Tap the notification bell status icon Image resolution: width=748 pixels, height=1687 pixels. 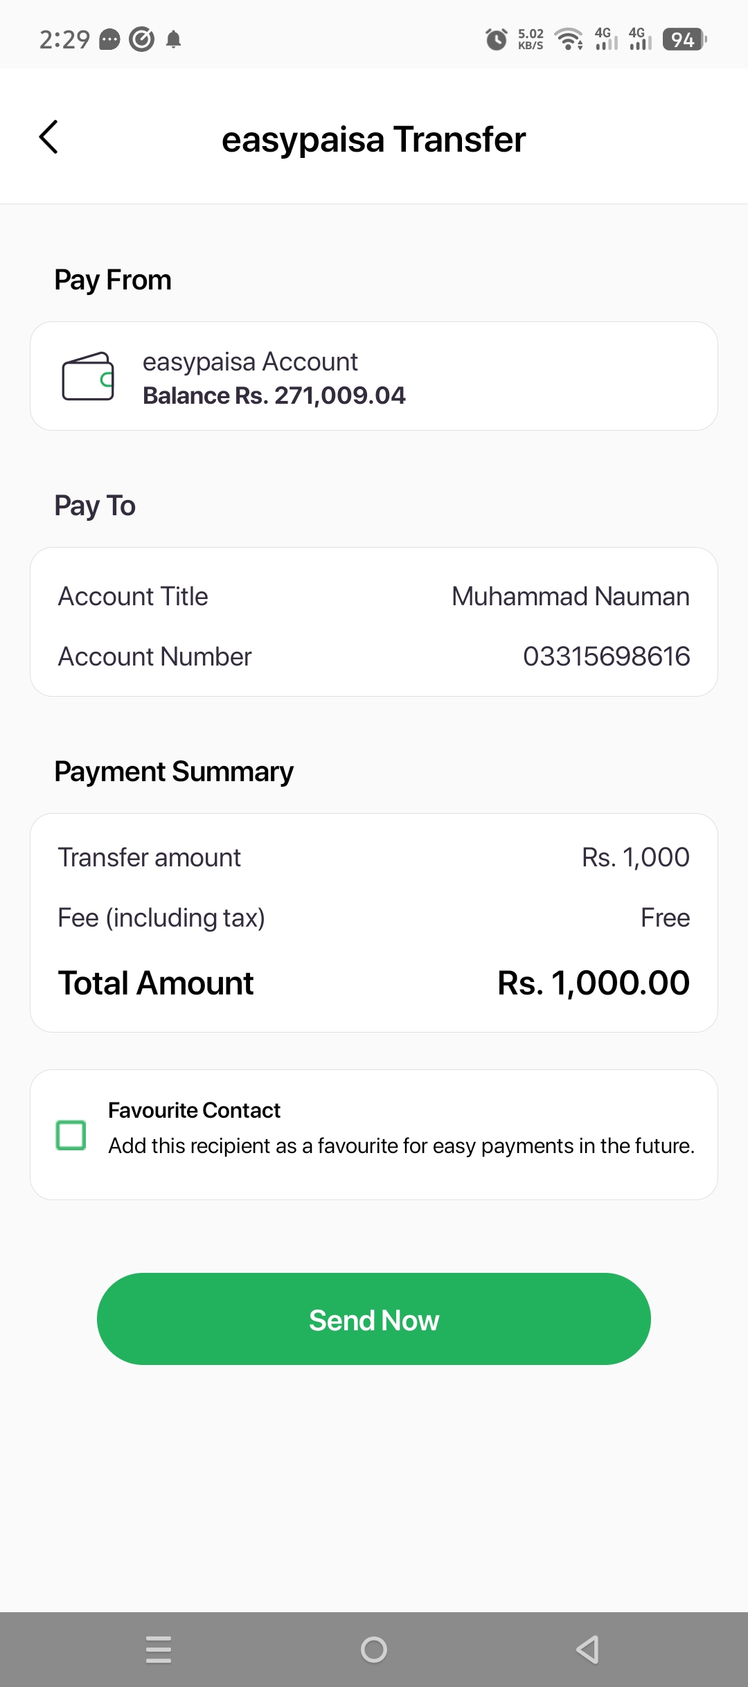[x=174, y=39]
